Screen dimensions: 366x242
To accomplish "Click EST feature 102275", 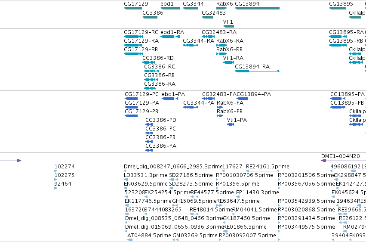I will (x=56, y=180).
